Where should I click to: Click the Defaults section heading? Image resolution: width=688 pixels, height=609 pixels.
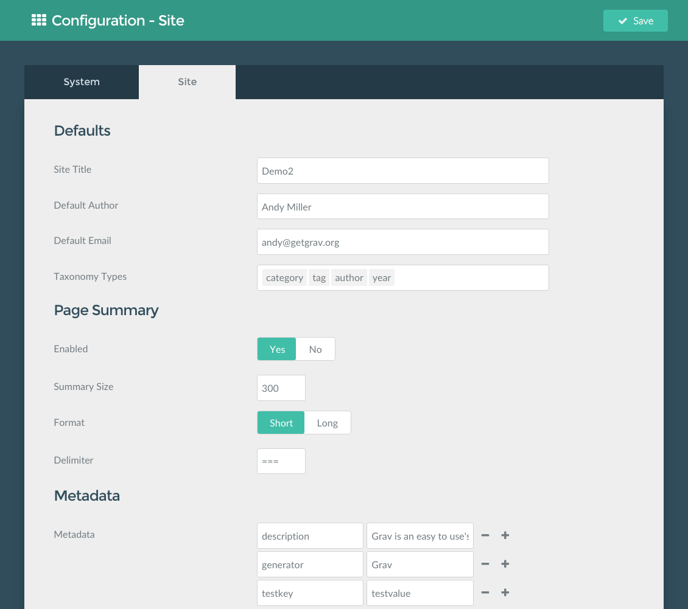tap(82, 131)
